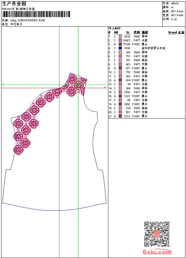This screenshot has height=258, width=186.
Task: Click the Brand column header
Action: 172,32
